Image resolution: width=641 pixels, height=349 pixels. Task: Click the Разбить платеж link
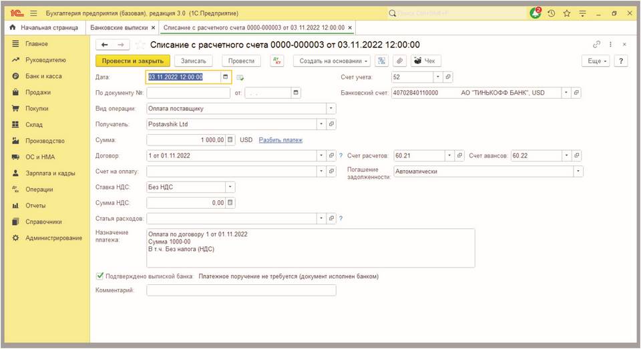(280, 140)
